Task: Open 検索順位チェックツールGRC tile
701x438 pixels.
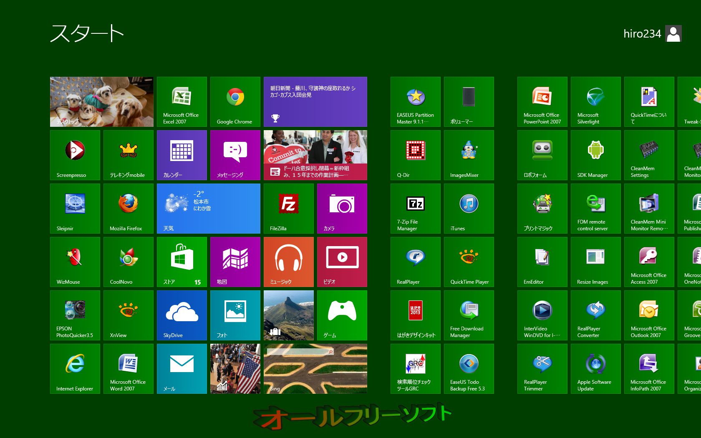Action: coord(416,369)
